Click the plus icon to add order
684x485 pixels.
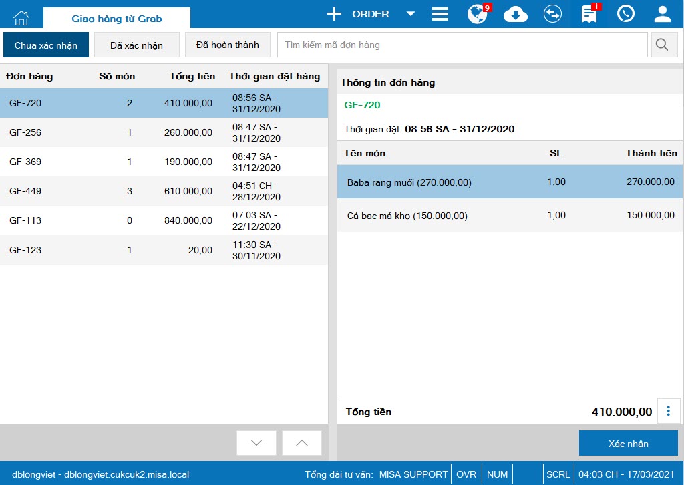pyautogui.click(x=334, y=14)
